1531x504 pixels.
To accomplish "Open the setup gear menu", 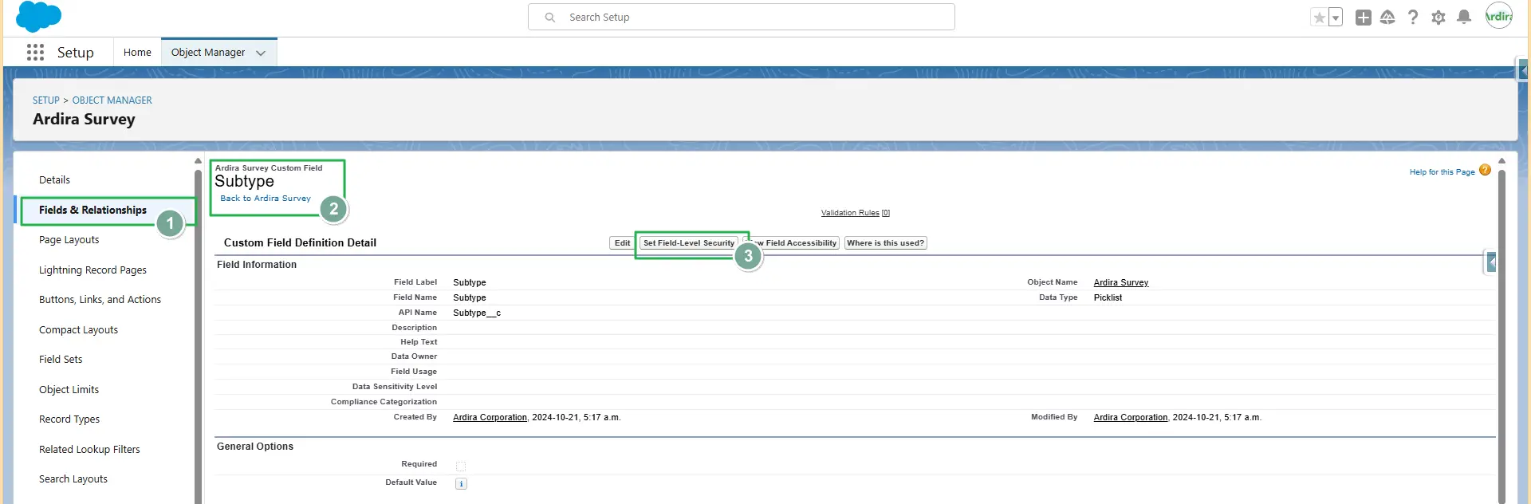I will coord(1439,18).
